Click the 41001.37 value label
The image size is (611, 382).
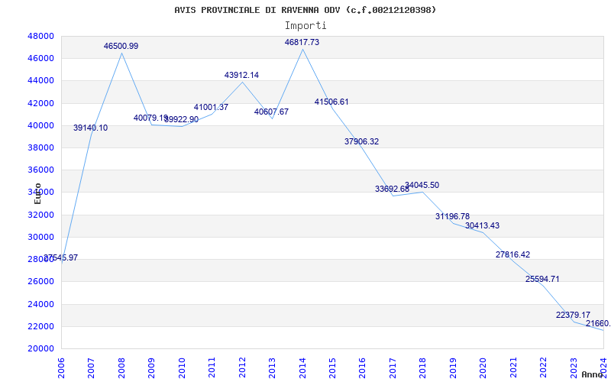coord(212,107)
